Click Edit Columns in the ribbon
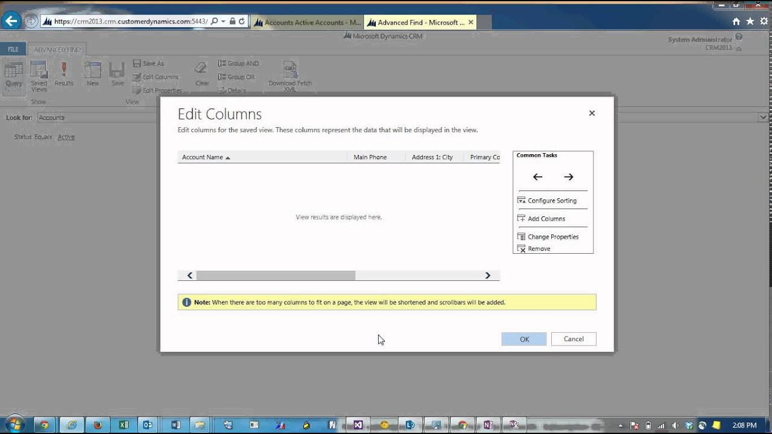Screen dimensions: 772x434 click(156, 77)
